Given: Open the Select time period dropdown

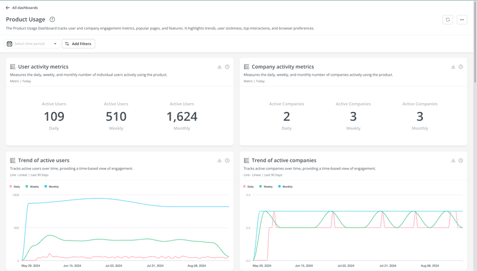Looking at the screenshot, I should coord(32,44).
